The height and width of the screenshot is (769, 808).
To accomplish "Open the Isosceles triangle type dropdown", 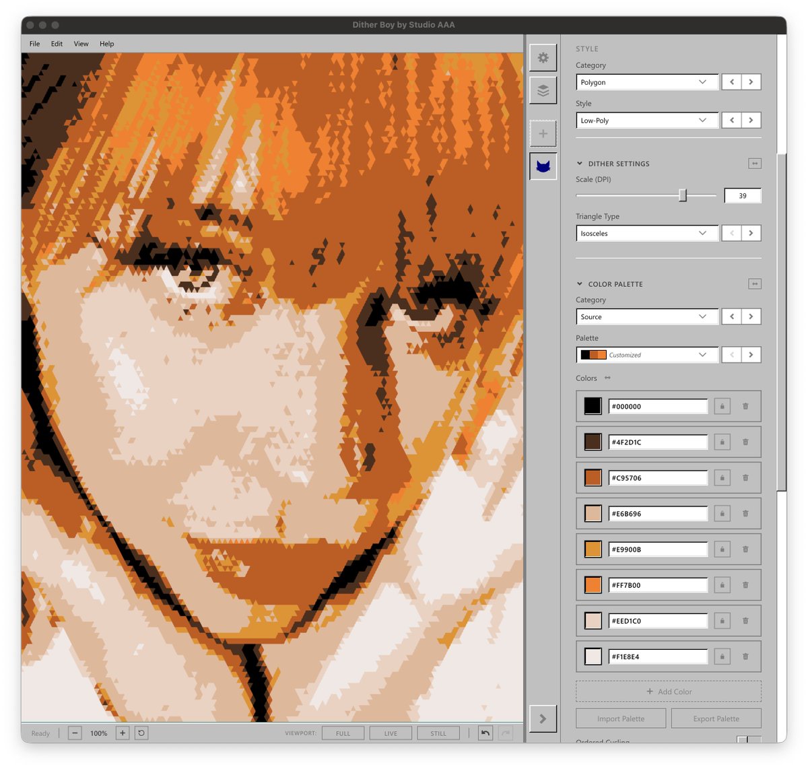I will point(647,233).
